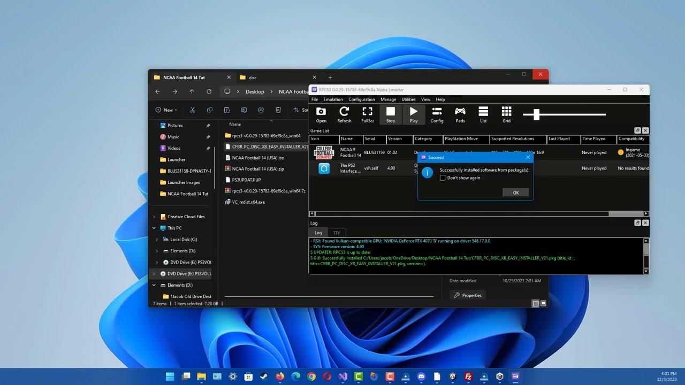Viewport: 685px width, 385px height.
Task: Collapse the lower Elements (D:) node
Action: click(154, 285)
